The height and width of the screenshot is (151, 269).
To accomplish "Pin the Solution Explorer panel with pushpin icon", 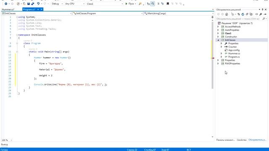I will [x=262, y=10].
